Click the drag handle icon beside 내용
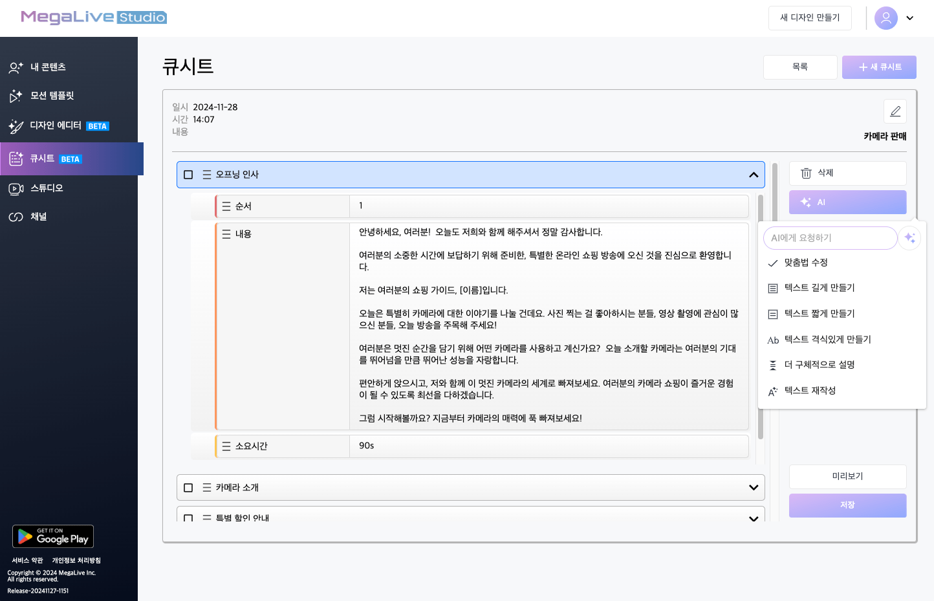934x601 pixels. tap(226, 234)
